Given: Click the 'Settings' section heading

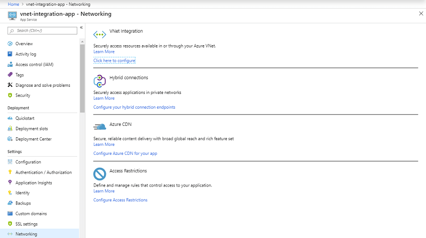Looking at the screenshot, I should (x=15, y=151).
